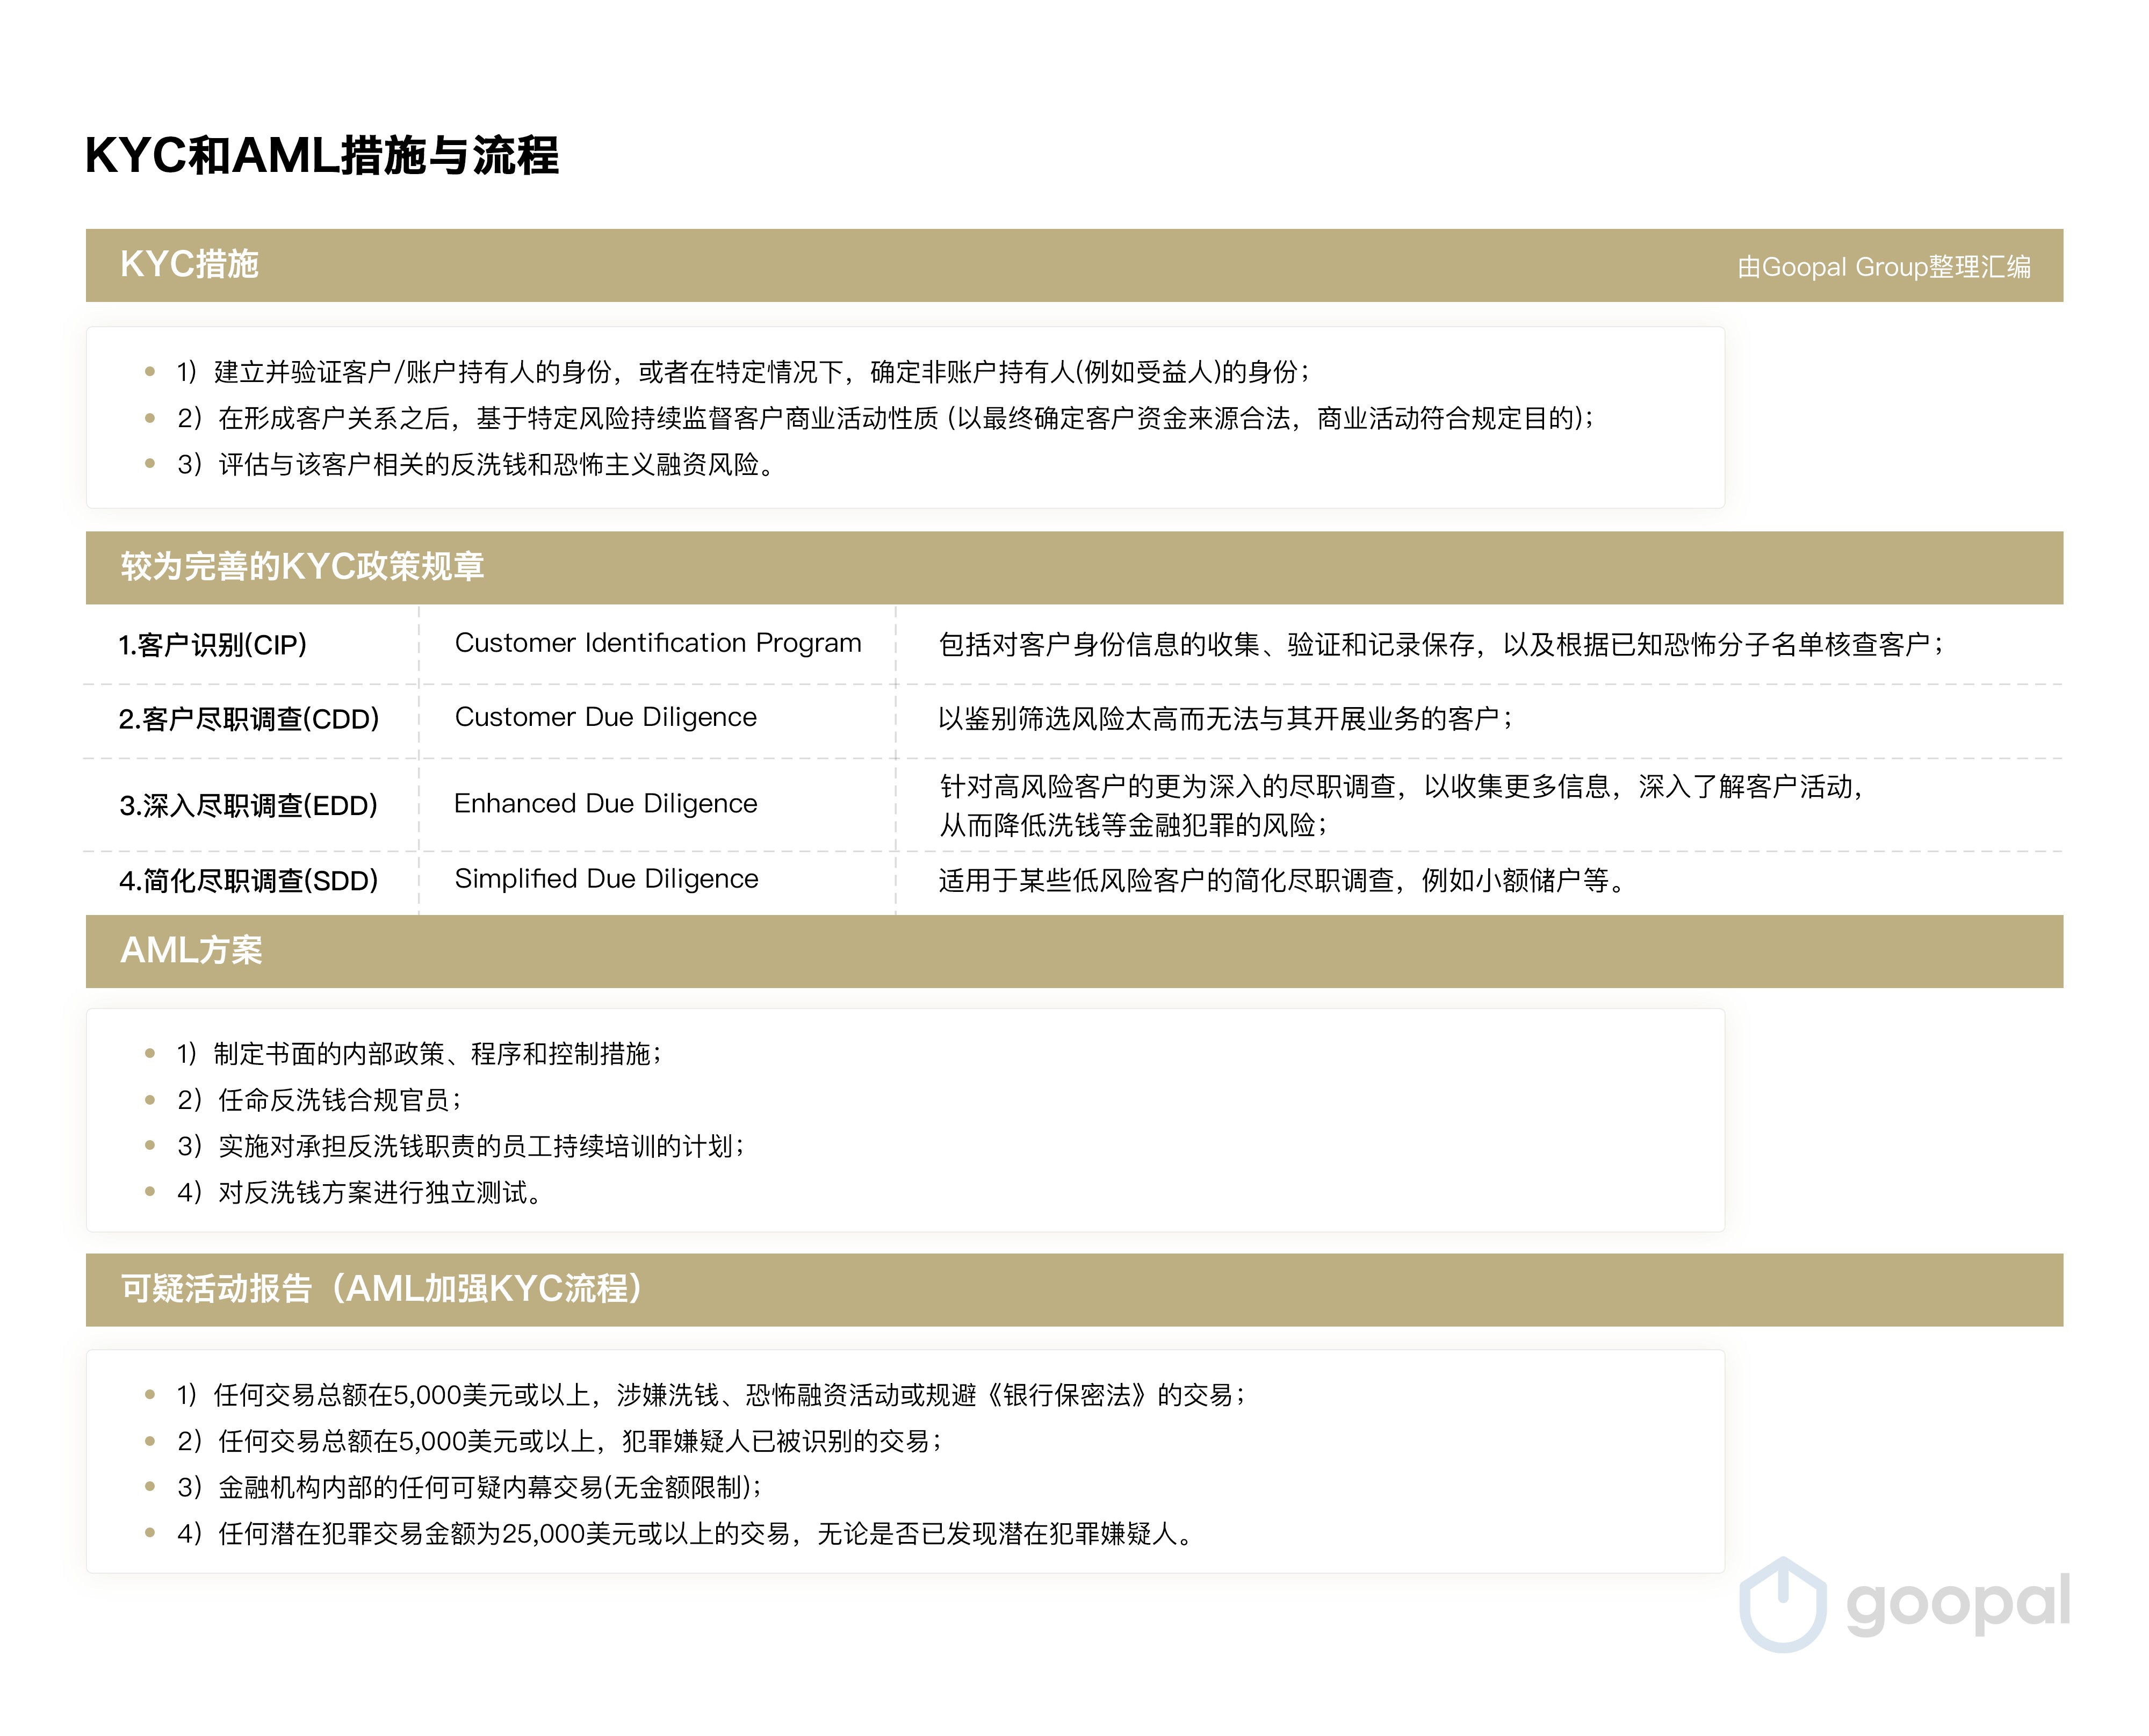The height and width of the screenshot is (1736, 2149).
Task: Click line '4）对反洗钱方案进行独立测试'
Action: coord(360,1193)
